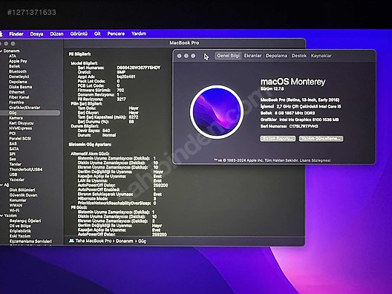Select Bluetooth in the sidebar
Screen dimensions: 392x294
tap(18, 71)
